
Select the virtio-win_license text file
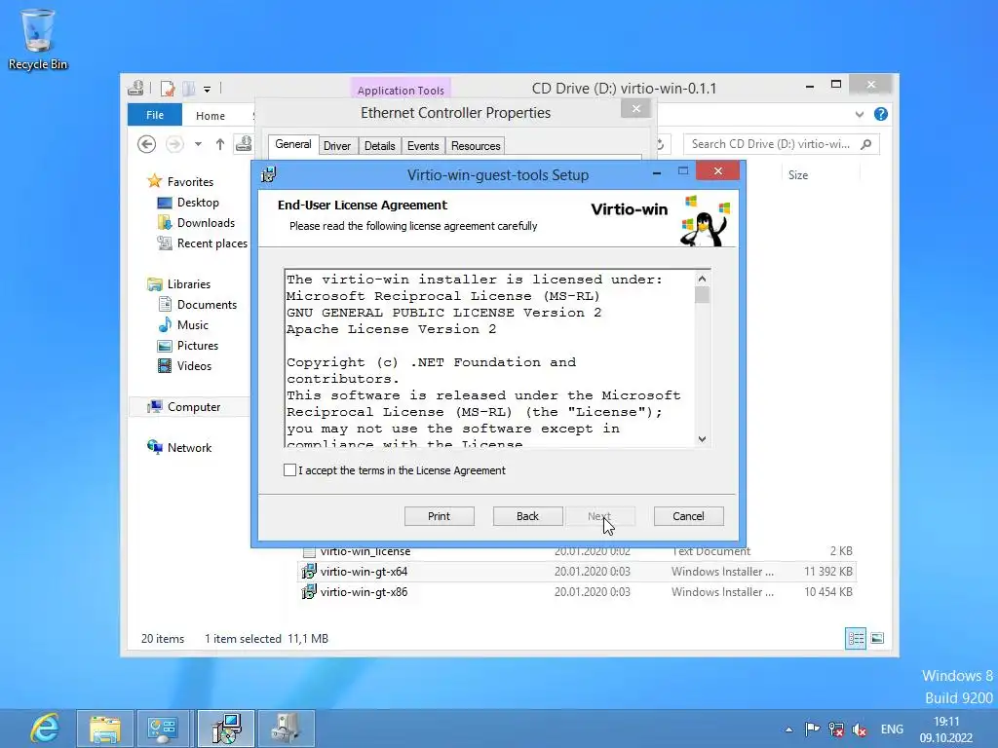[365, 552]
